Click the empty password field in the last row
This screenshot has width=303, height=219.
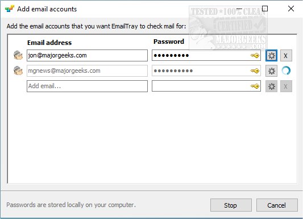[x=206, y=86]
